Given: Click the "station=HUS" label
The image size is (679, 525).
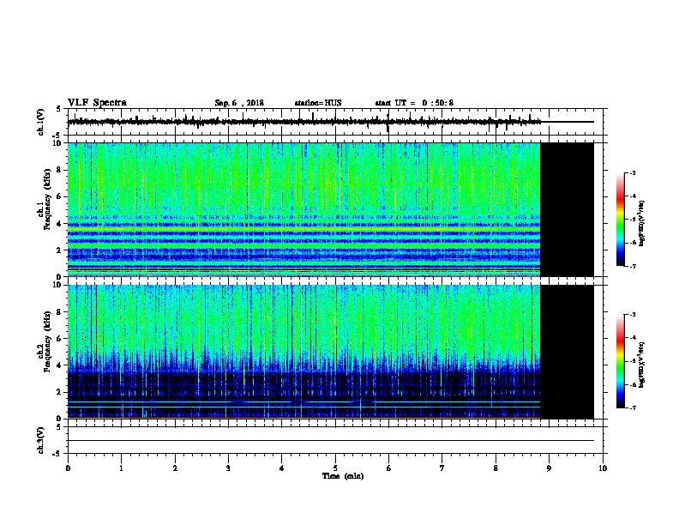Looking at the screenshot, I should point(318,103).
